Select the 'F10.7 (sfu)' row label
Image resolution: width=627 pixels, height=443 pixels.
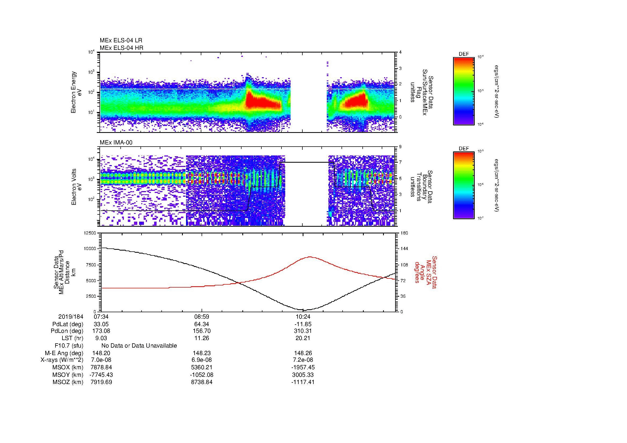[x=69, y=346]
